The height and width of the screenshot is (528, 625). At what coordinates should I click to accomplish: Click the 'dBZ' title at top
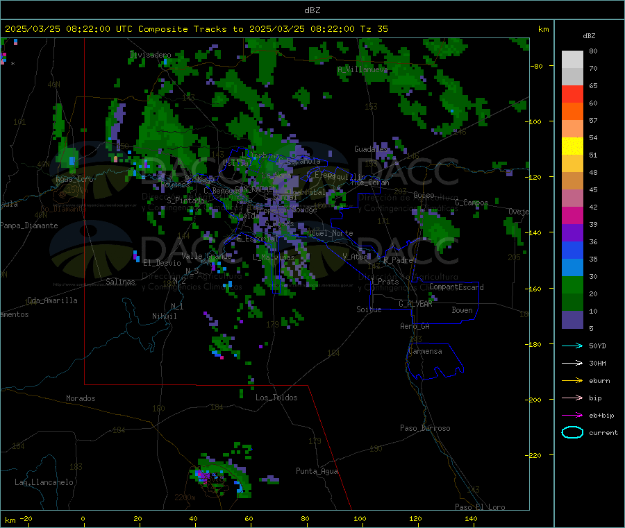pyautogui.click(x=312, y=10)
